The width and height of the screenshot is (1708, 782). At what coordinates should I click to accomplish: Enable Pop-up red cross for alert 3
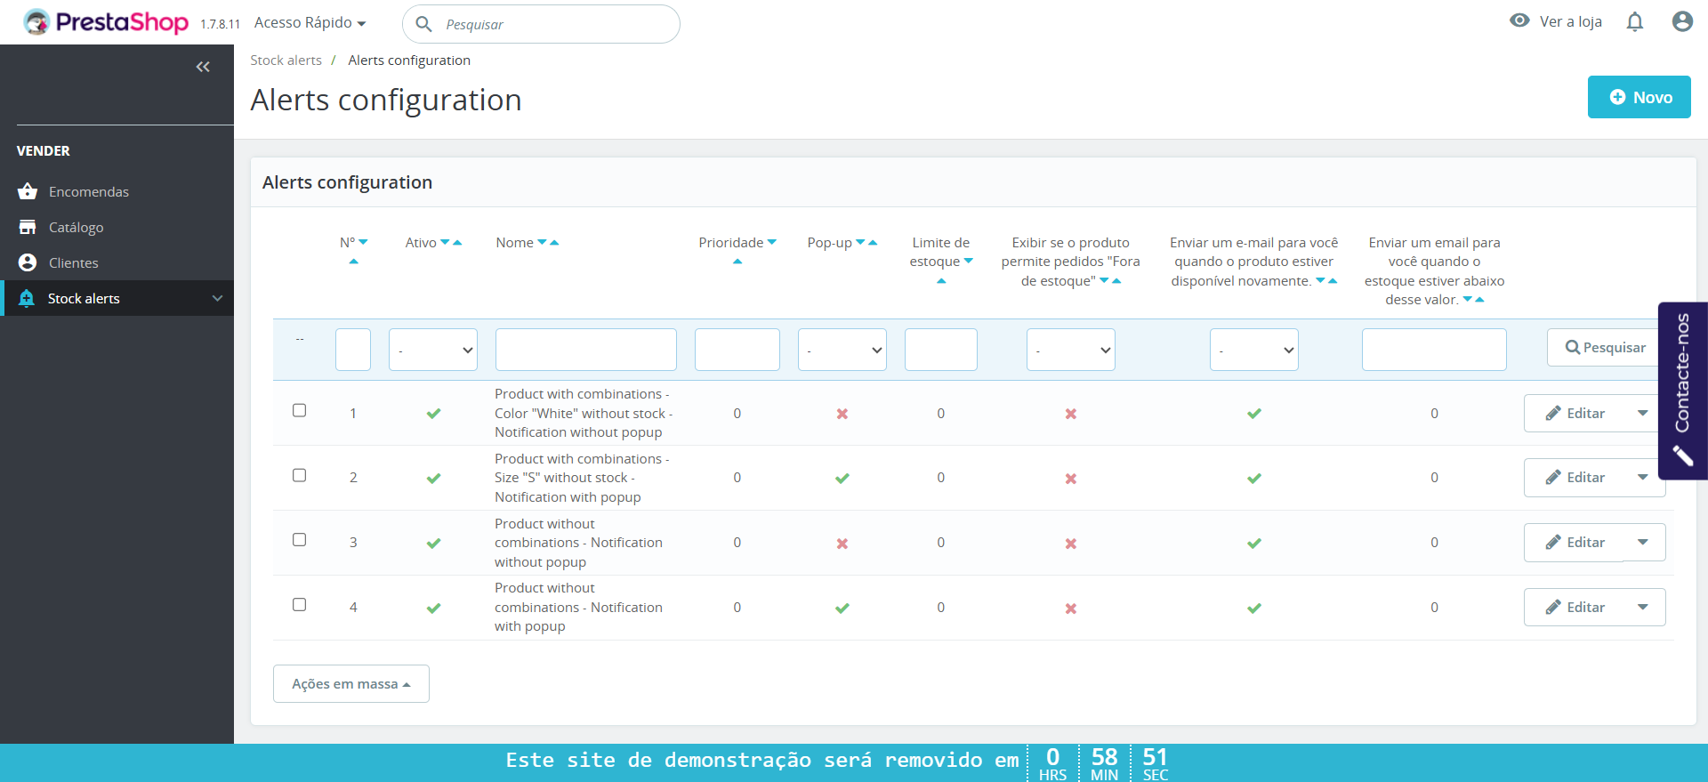tap(842, 544)
